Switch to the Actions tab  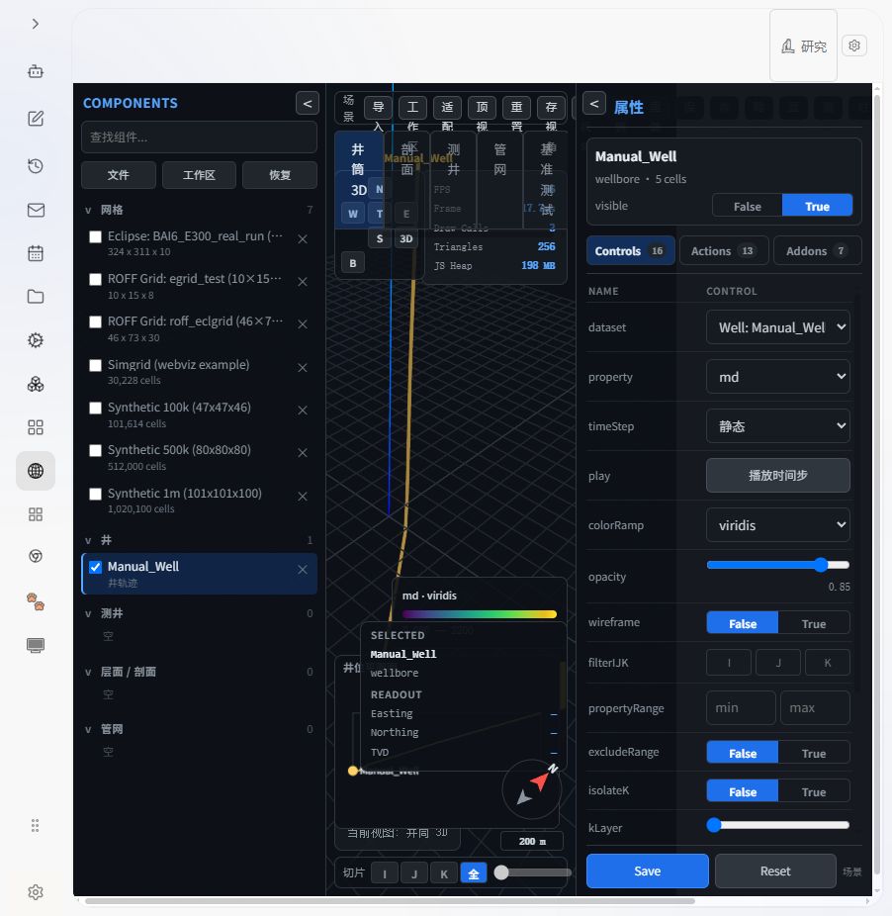(724, 251)
